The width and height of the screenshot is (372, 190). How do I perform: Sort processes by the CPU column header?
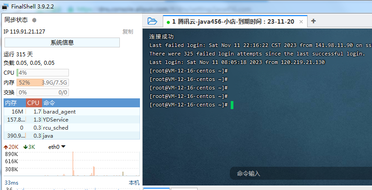coord(34,103)
